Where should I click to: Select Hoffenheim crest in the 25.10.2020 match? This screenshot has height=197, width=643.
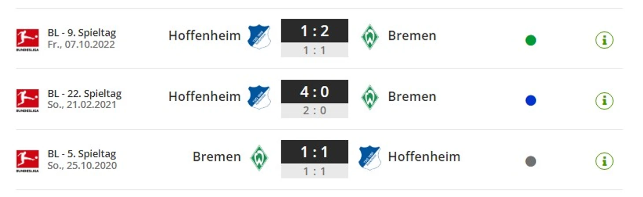[x=370, y=158]
